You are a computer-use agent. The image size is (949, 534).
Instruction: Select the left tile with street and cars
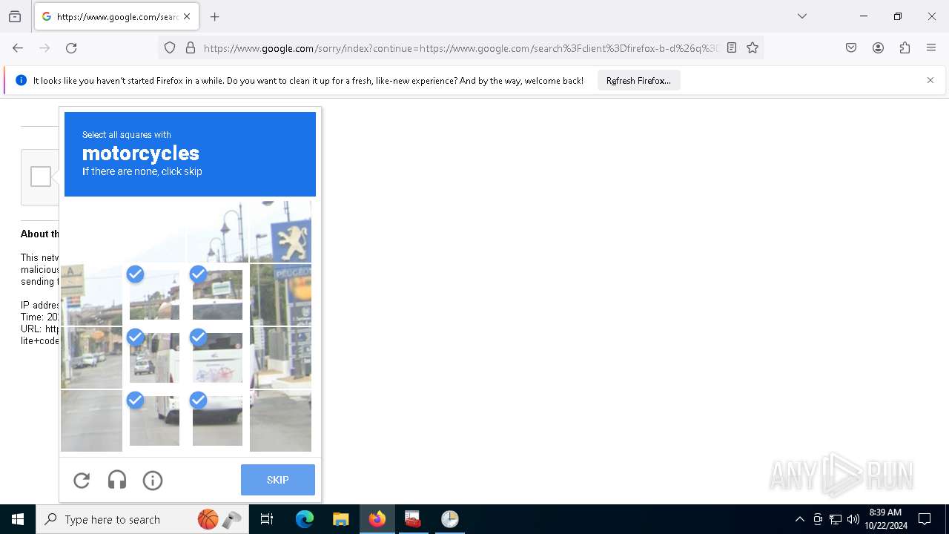(x=91, y=357)
